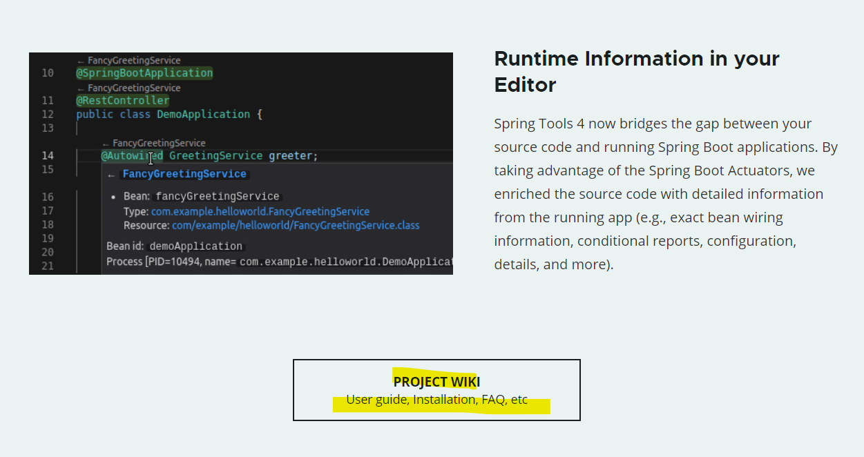Viewport: 864px width, 457px height.
Task: Open the FancyGreetingService.class resource link
Action: [x=296, y=225]
